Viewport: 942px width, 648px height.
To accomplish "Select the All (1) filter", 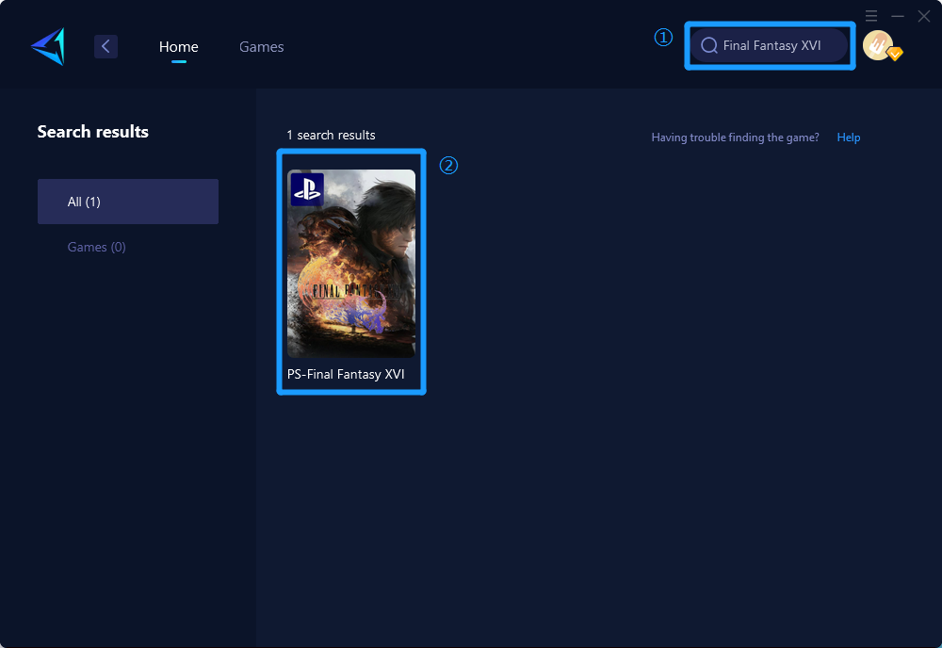I will tap(128, 202).
